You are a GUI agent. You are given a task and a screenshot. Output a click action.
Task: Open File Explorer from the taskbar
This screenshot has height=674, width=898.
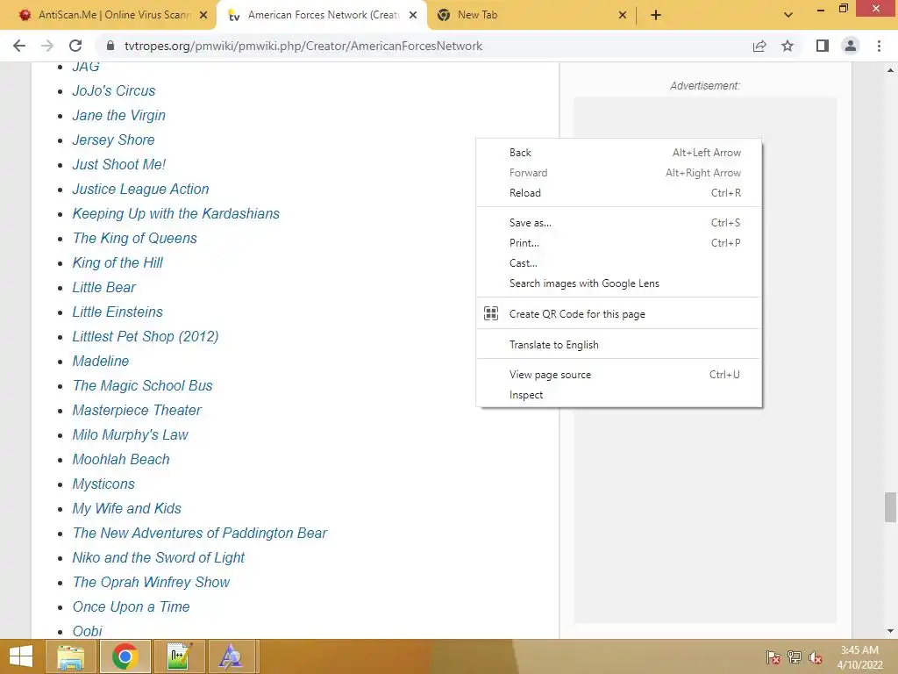point(70,656)
